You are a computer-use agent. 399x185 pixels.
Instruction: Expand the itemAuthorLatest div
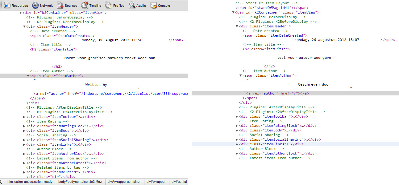coord(24,163)
